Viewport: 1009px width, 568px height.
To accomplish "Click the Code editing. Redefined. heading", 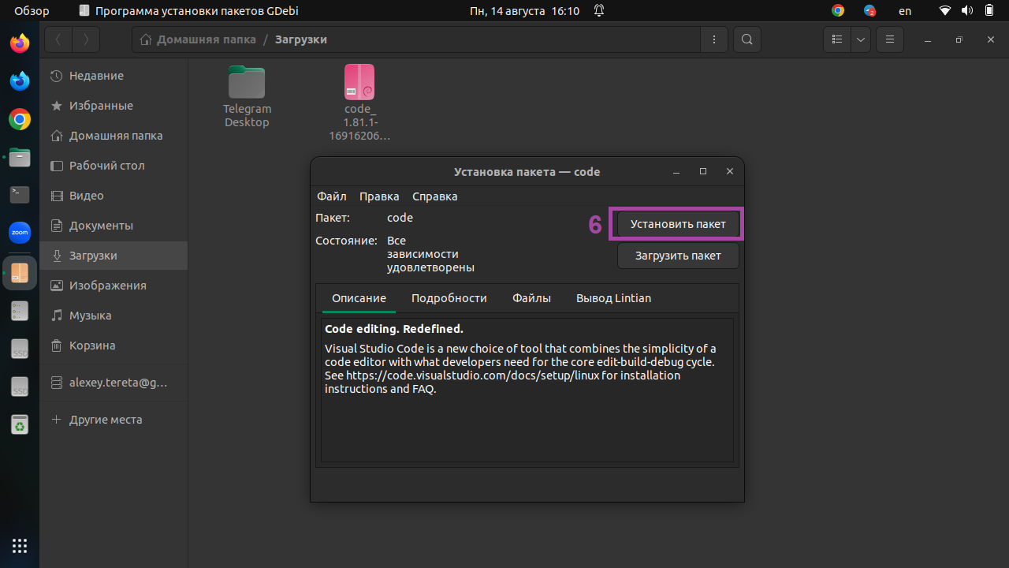I will pyautogui.click(x=394, y=329).
